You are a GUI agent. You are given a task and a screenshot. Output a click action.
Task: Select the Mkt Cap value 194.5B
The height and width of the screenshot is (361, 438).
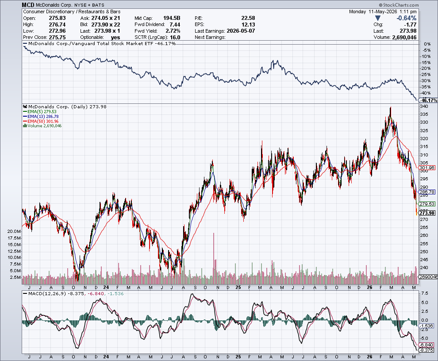(172, 18)
